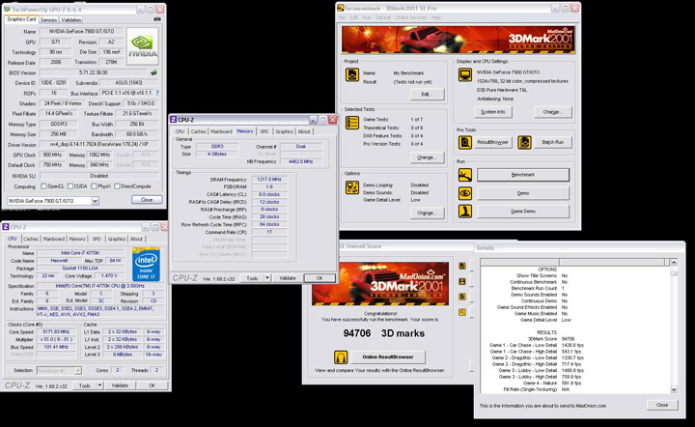Click the Intel Core i7 logo in CPU-Z
The height and width of the screenshot is (427, 695).
click(x=147, y=265)
